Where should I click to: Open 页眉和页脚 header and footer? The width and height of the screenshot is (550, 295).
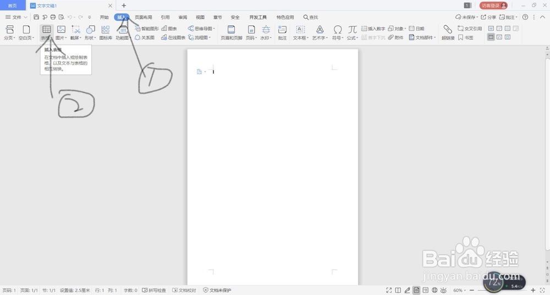point(231,32)
